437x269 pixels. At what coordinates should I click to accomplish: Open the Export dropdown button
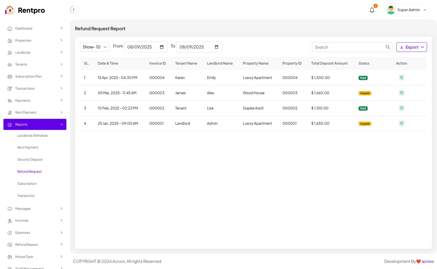[x=411, y=47]
